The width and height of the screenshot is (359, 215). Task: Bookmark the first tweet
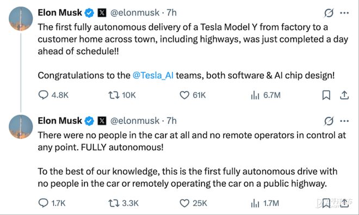[326, 95]
